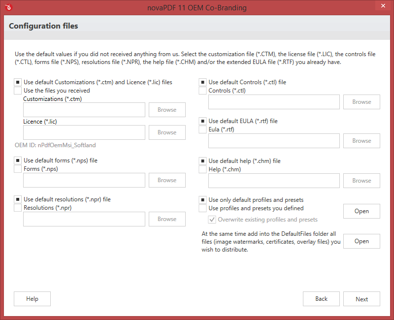The height and width of the screenshot is (320, 394).
Task: Click the Customizations (*.ctm) path field
Action: pos(84,110)
